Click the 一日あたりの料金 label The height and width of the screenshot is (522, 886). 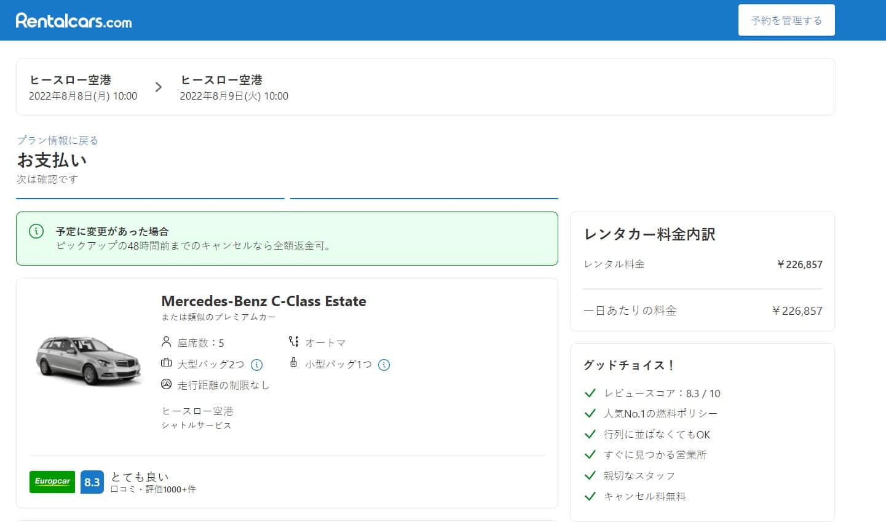(630, 310)
